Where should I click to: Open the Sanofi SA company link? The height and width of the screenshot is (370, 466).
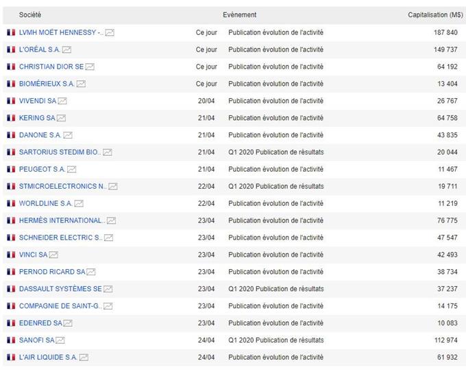(37, 340)
